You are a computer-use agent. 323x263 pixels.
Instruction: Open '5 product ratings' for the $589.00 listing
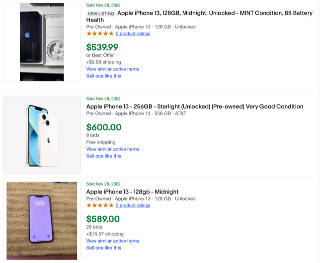[x=133, y=205]
